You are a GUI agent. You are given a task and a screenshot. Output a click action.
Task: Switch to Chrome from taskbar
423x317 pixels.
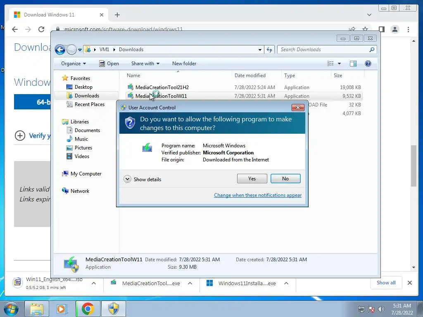click(88, 309)
